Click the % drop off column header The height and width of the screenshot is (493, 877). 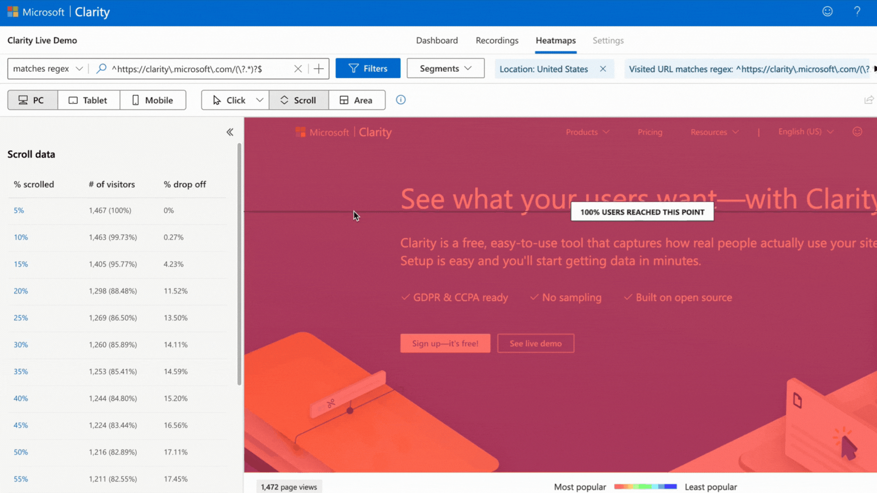pyautogui.click(x=185, y=184)
